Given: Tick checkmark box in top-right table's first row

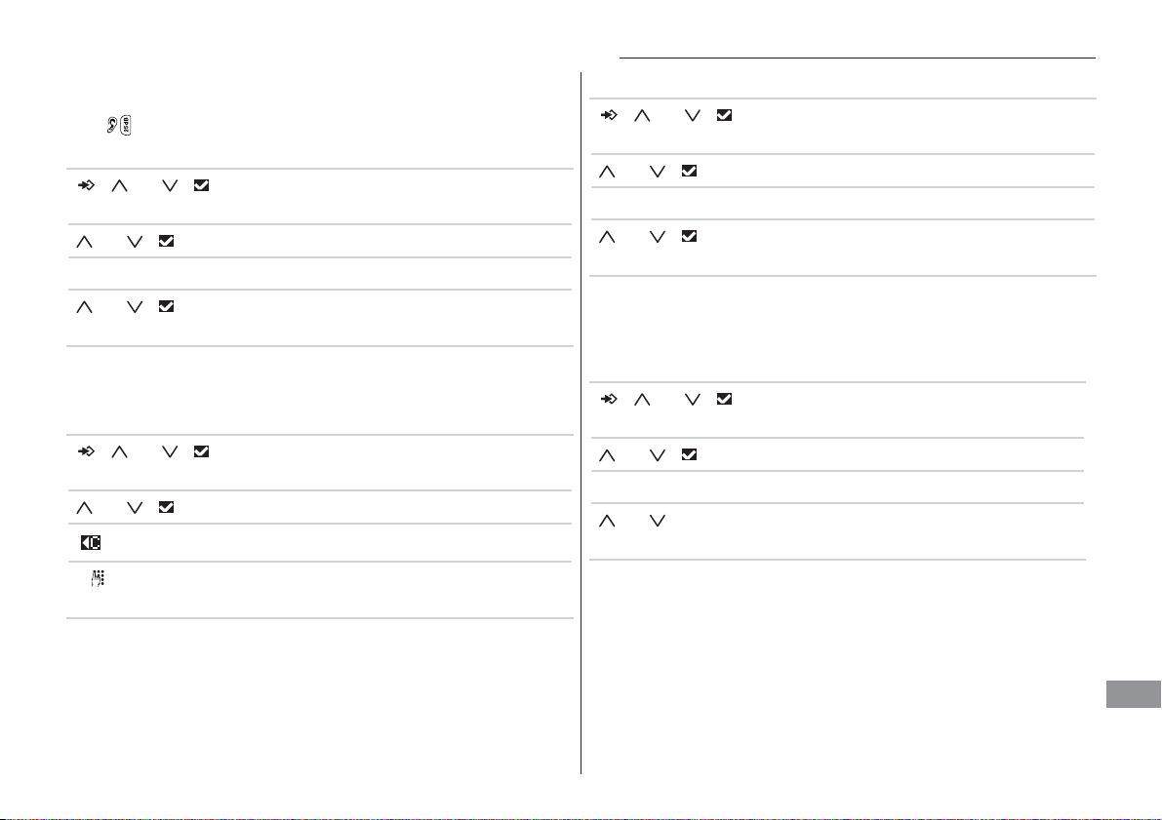Looking at the screenshot, I should [724, 116].
